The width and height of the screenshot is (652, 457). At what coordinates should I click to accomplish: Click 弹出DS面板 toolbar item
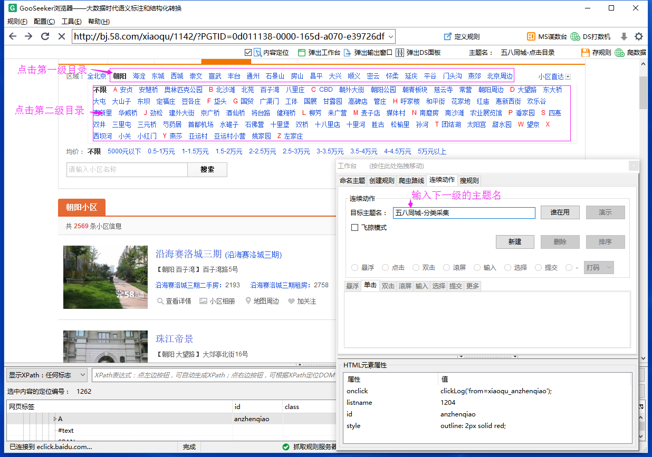418,53
